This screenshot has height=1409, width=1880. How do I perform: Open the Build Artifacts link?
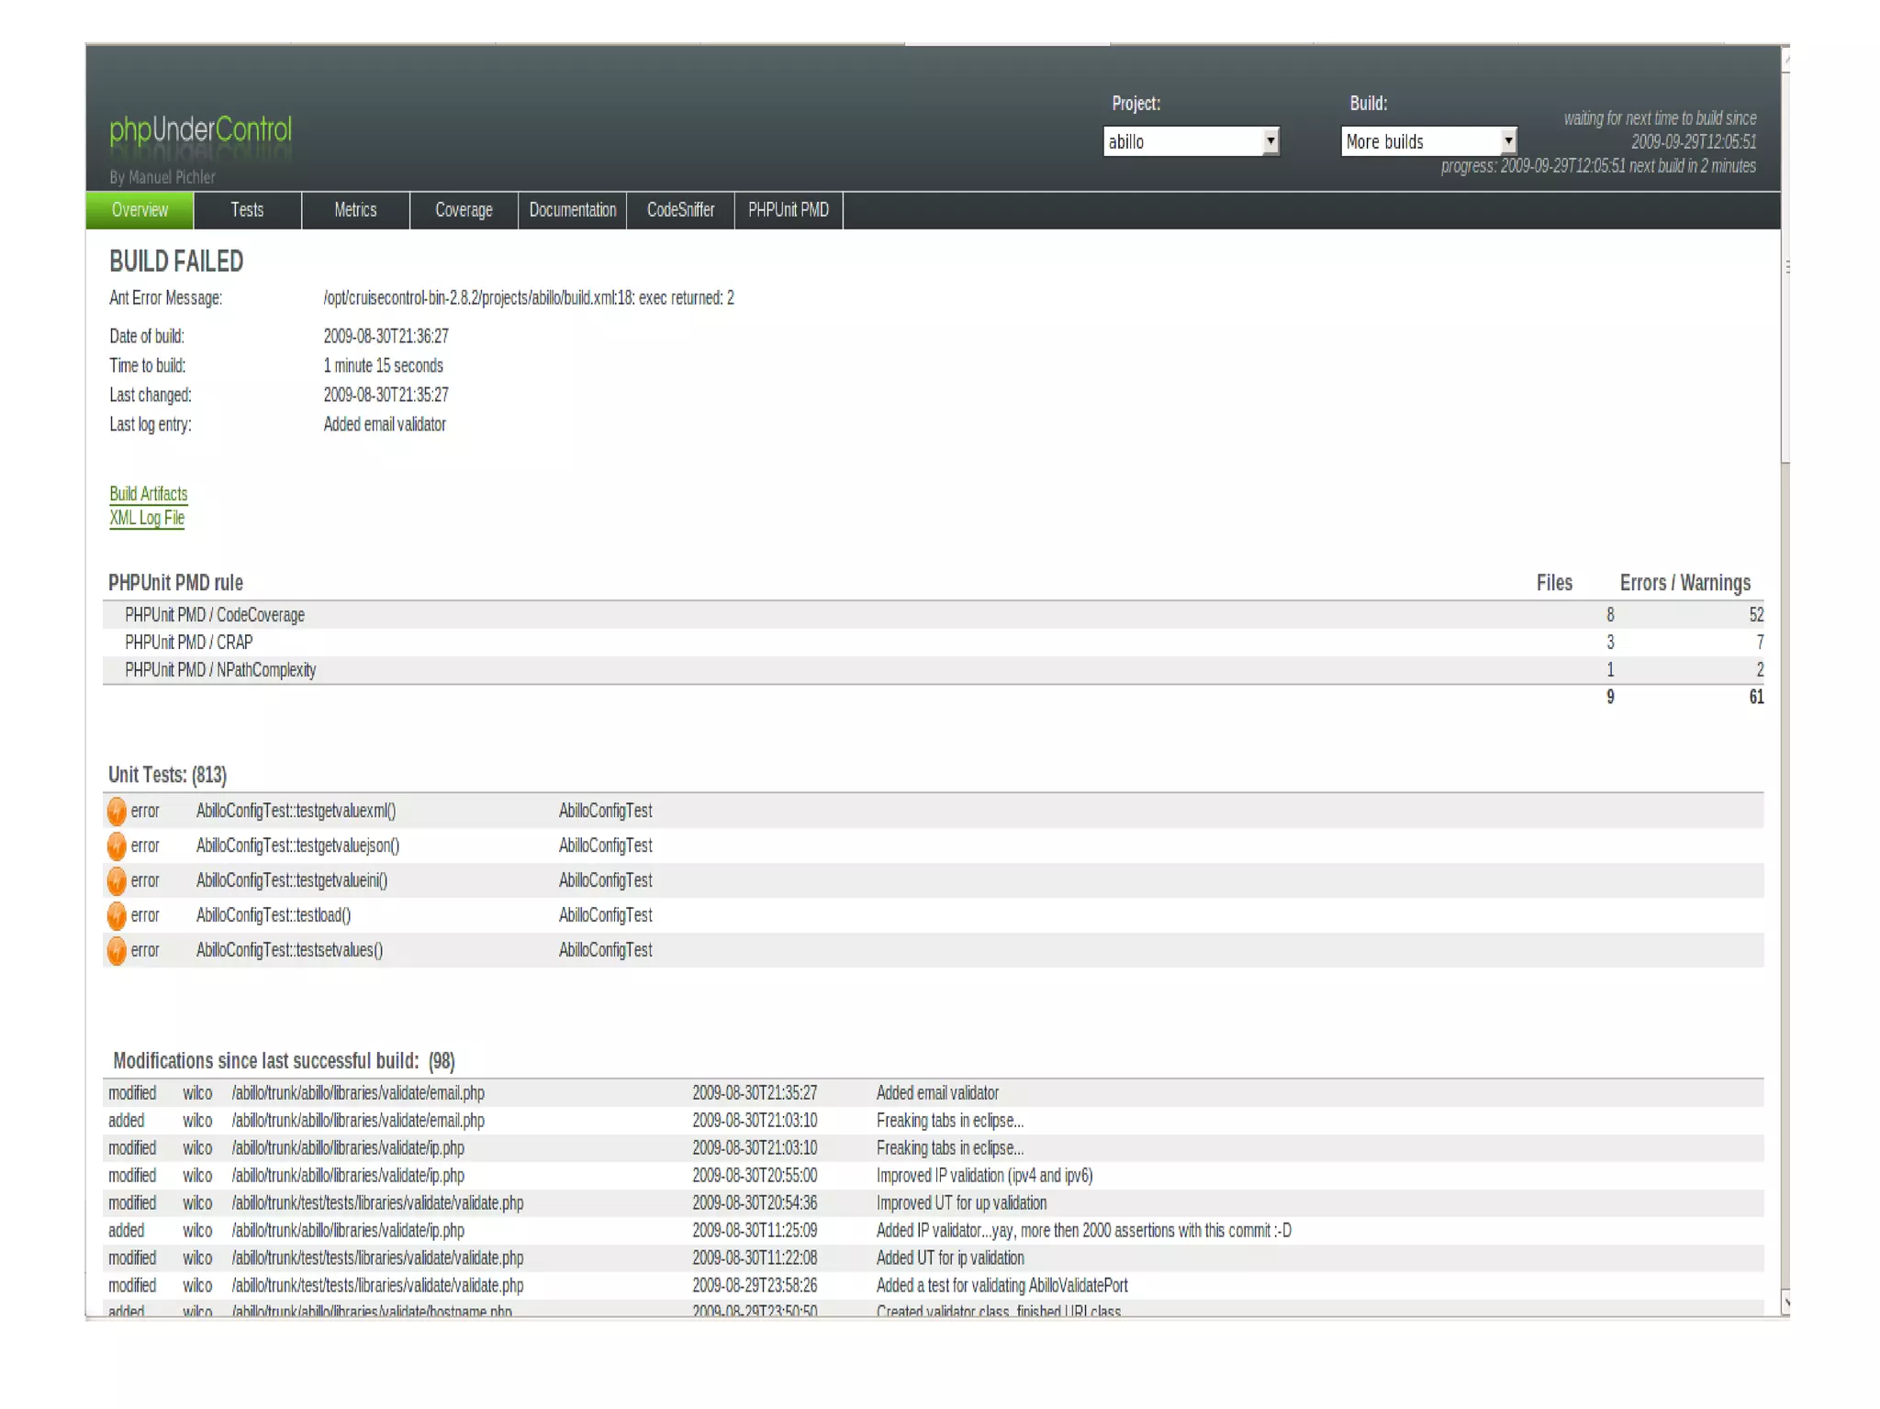(x=148, y=494)
